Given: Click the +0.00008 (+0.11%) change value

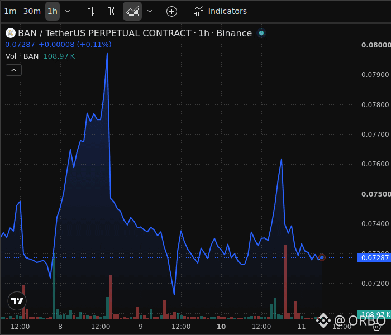Looking at the screenshot, I should pos(75,44).
